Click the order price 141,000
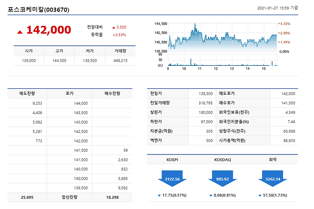The width and height of the screenshot is (314, 209). [81, 160]
